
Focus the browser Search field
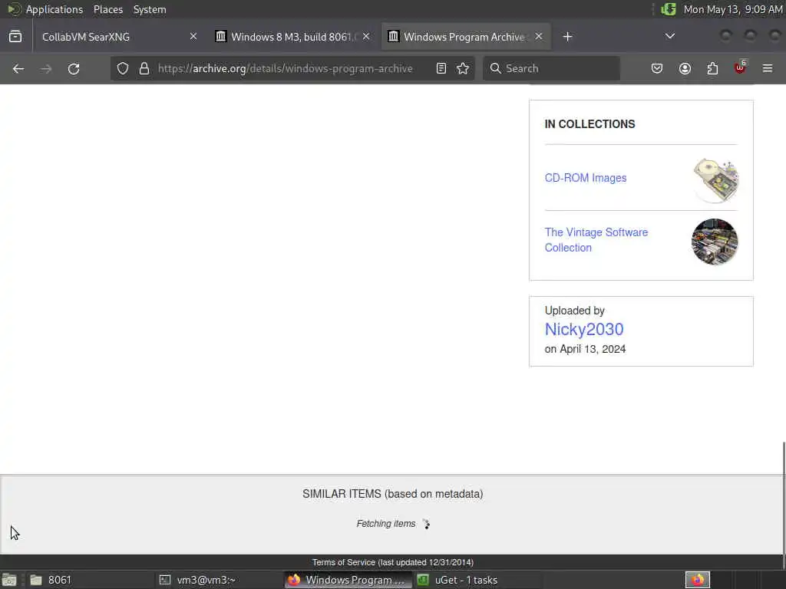coord(551,68)
